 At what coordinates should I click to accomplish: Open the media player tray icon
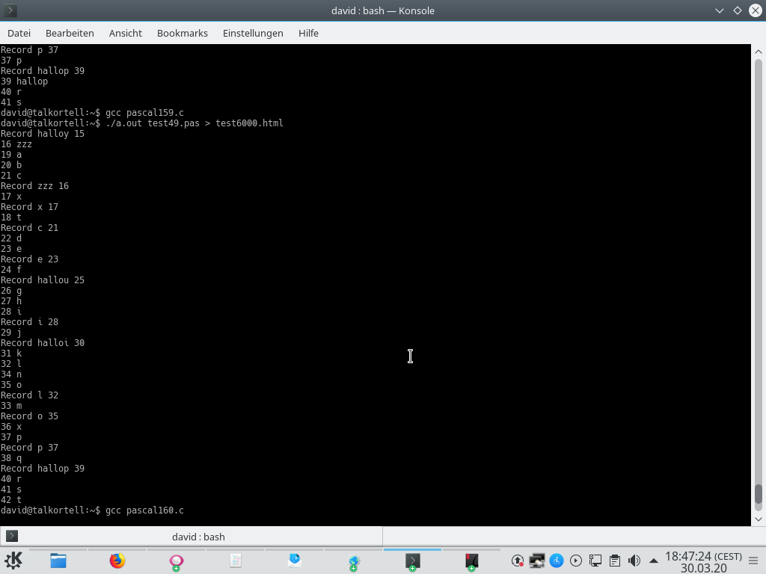pos(575,561)
